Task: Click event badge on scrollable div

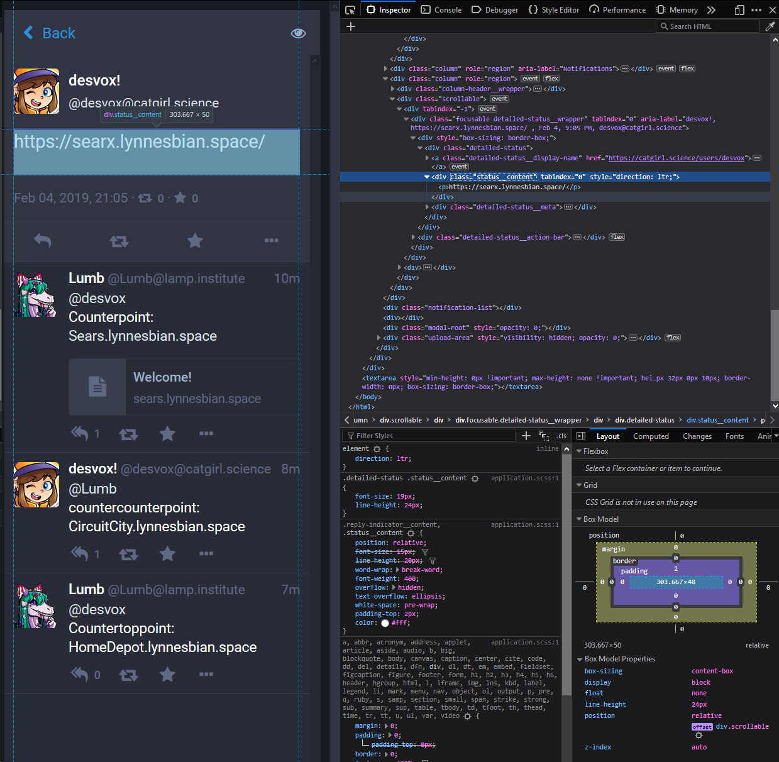Action: coord(500,99)
